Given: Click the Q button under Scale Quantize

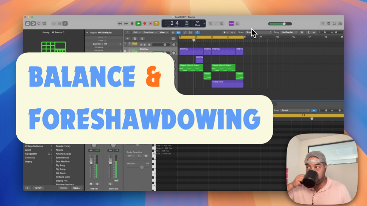Looking at the screenshot, I should 146,156.
